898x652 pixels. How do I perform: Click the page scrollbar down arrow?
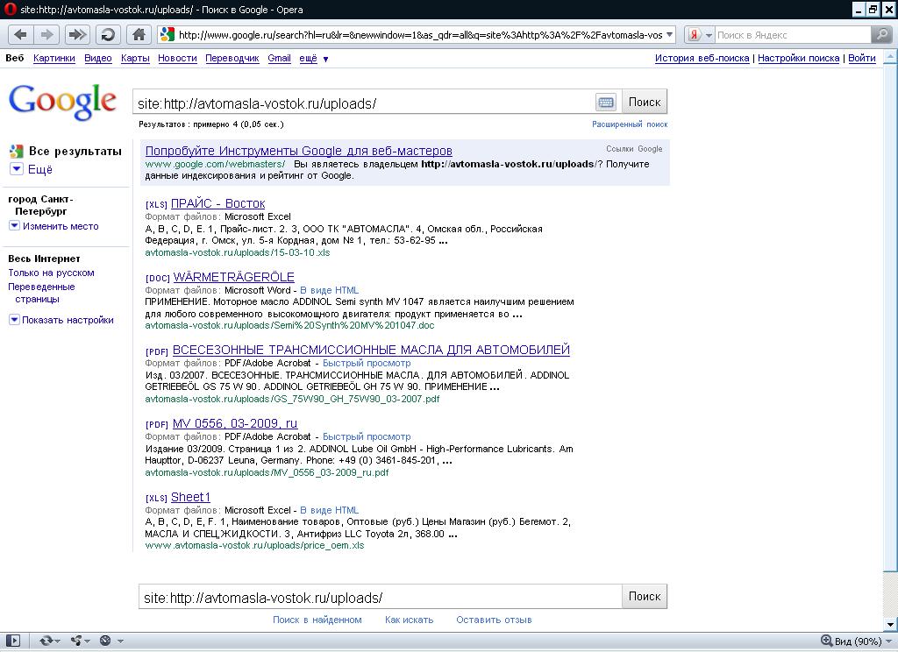point(891,625)
